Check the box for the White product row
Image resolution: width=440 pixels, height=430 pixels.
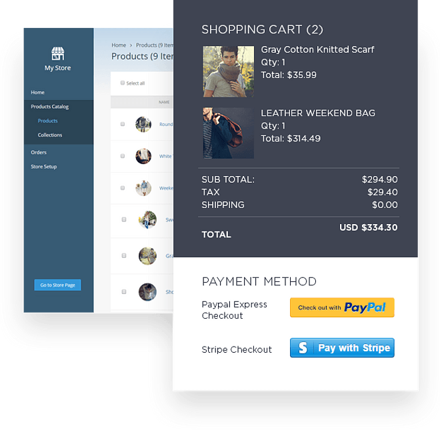[x=123, y=156]
